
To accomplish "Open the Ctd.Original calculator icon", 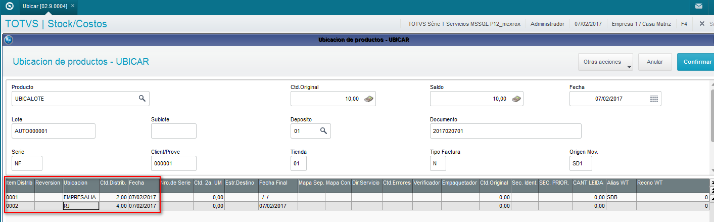I will [x=369, y=99].
